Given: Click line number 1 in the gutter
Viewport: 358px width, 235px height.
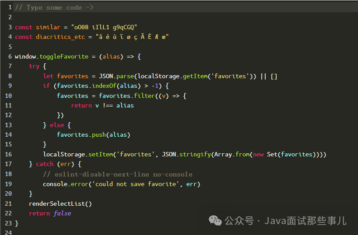Looking at the screenshot, I should pyautogui.click(x=10, y=7).
